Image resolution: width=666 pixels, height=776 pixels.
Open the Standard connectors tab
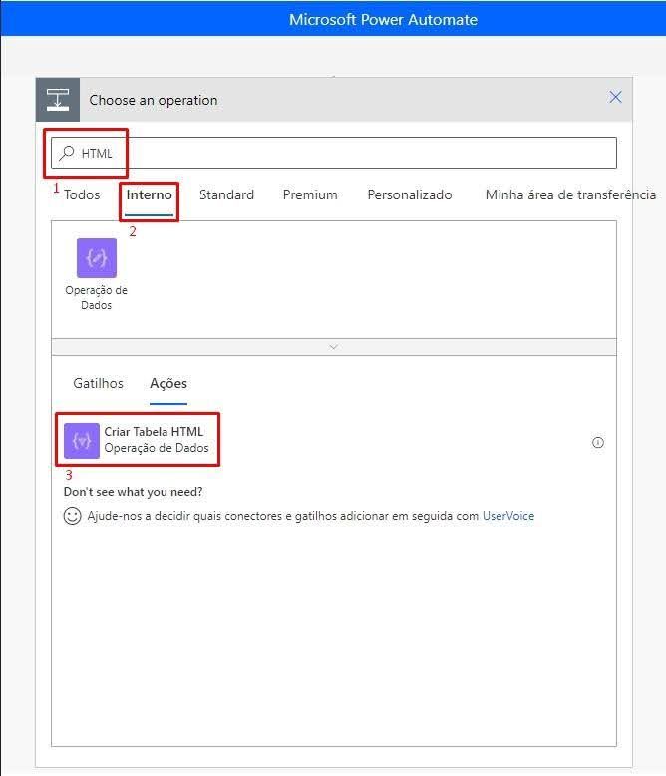click(x=226, y=194)
